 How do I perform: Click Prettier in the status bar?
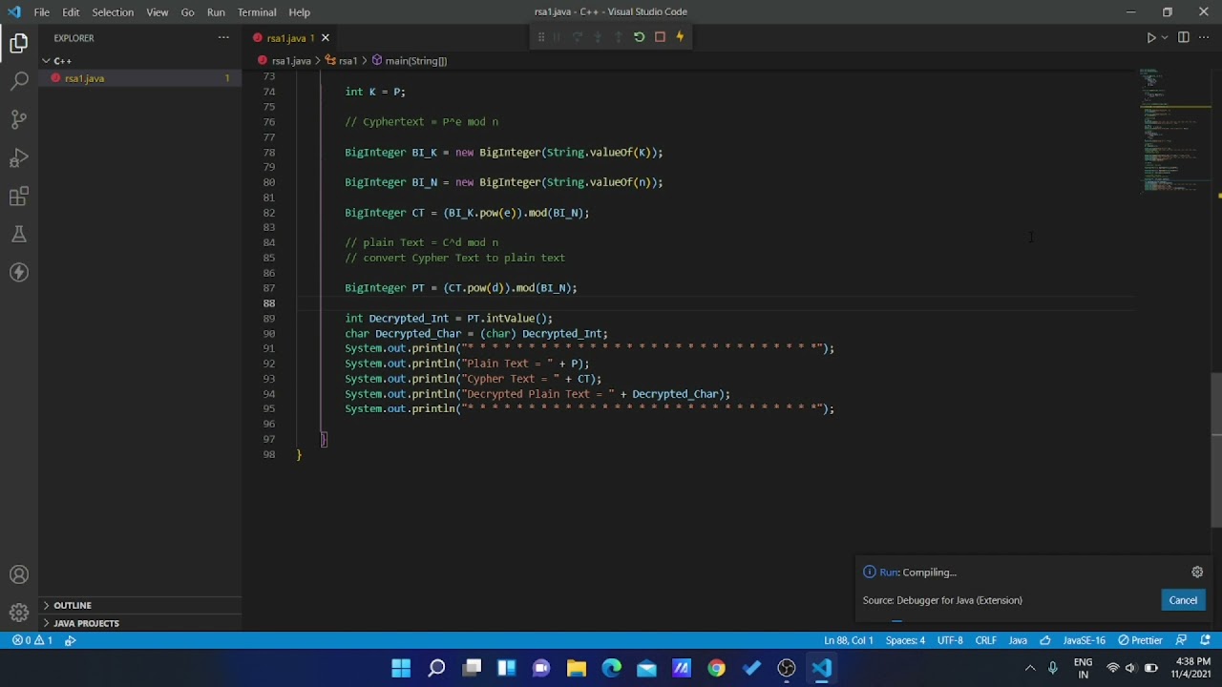click(1141, 640)
